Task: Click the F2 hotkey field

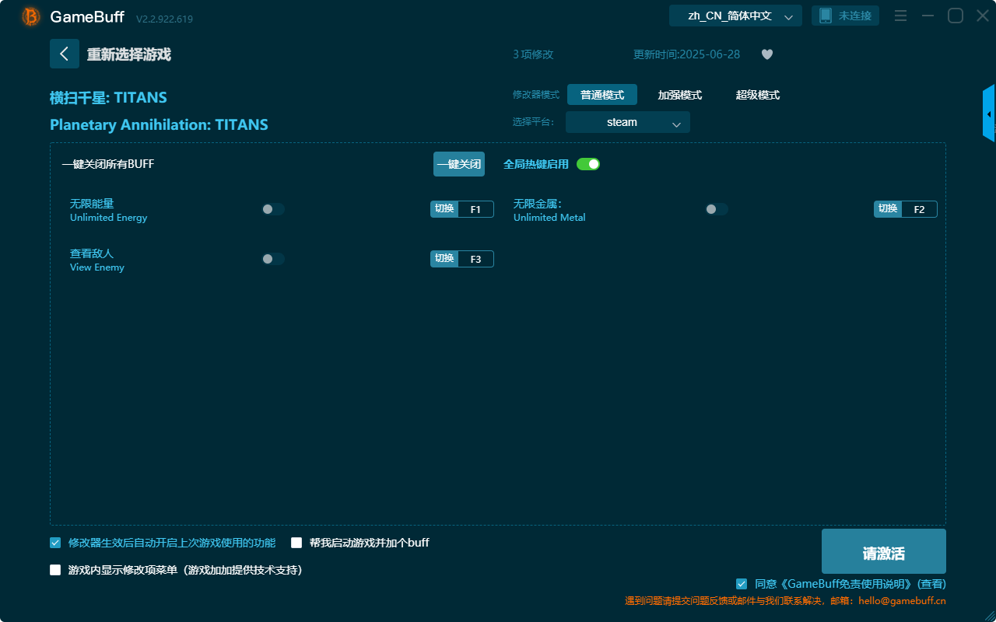Action: coord(919,209)
